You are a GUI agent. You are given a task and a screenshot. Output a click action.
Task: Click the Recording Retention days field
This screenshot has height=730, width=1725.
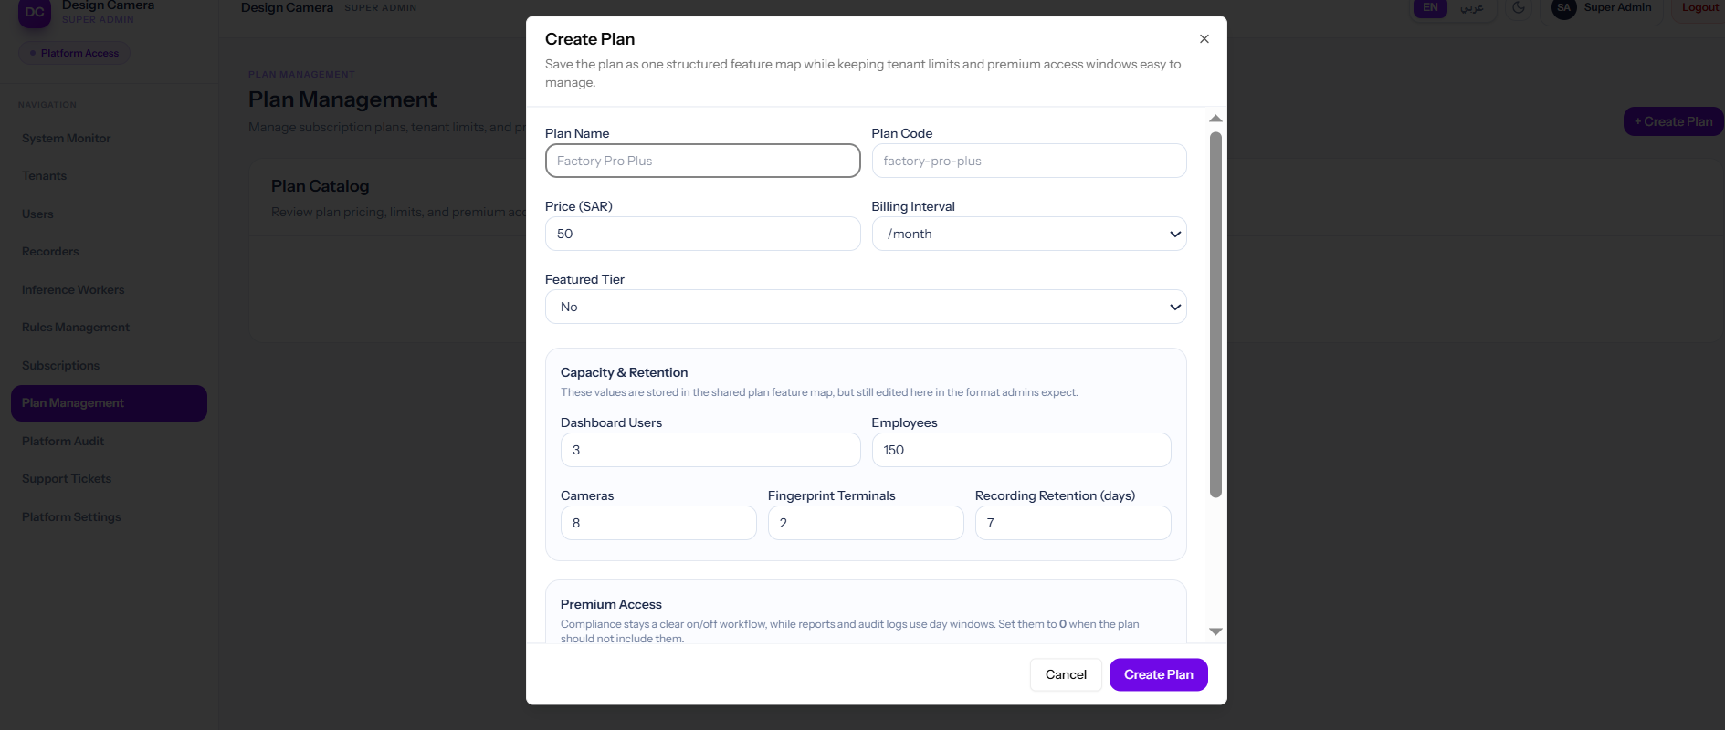pyautogui.click(x=1073, y=523)
